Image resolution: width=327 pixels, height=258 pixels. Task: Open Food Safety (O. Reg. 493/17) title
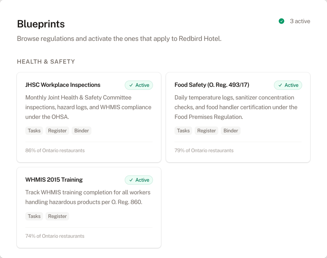(212, 85)
